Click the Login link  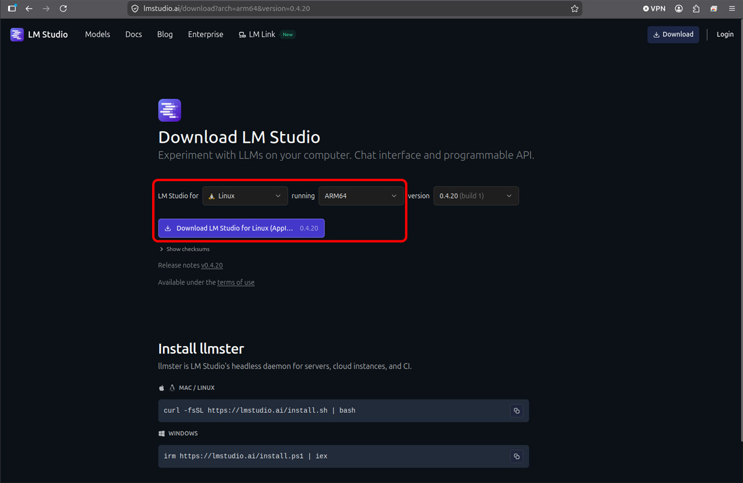pos(725,34)
